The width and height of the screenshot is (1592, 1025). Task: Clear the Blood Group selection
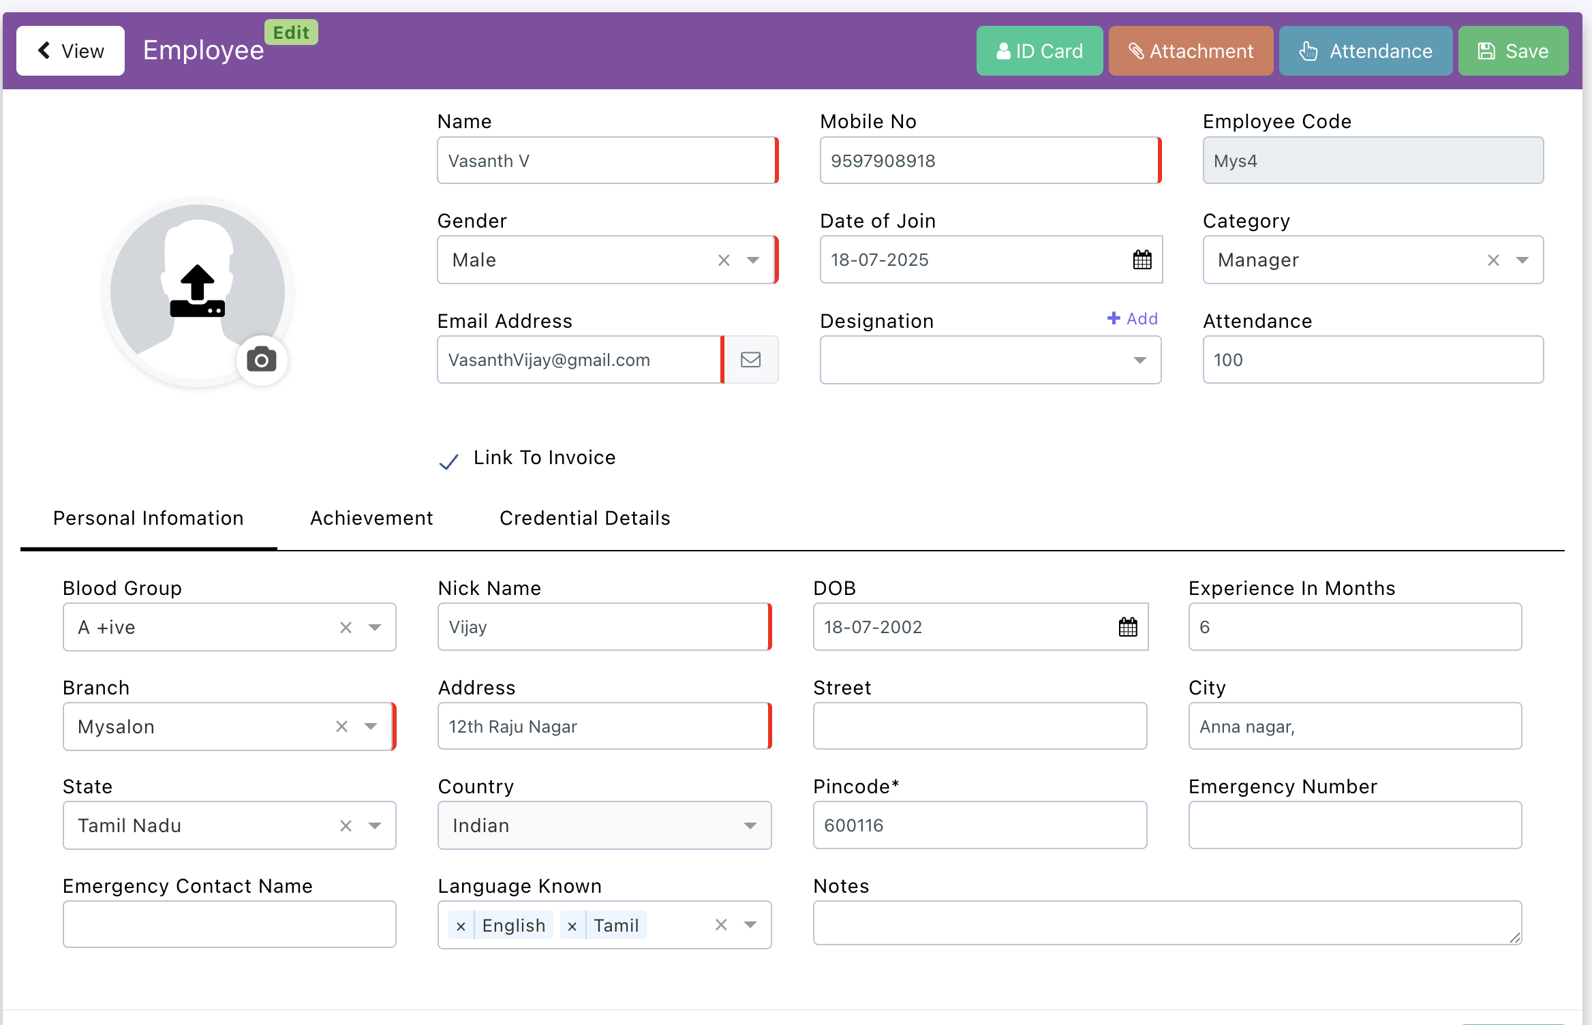point(346,628)
